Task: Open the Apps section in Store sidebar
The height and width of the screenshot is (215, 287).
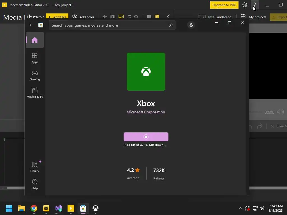Action: (x=34, y=58)
